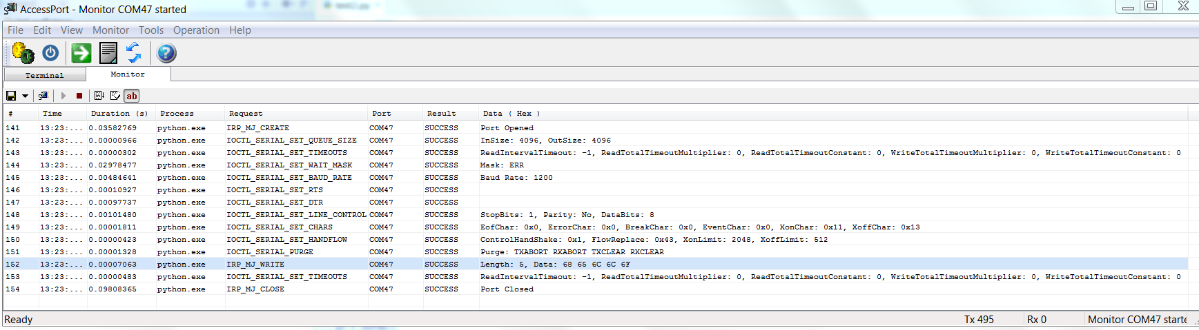The height and width of the screenshot is (330, 1199).
Task: Select row 153 IOCTL_SERIAL_SET_TIMEOUTS
Action: (596, 277)
